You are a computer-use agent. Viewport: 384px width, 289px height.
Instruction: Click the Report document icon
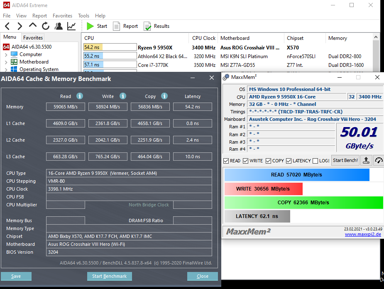pyautogui.click(x=116, y=26)
